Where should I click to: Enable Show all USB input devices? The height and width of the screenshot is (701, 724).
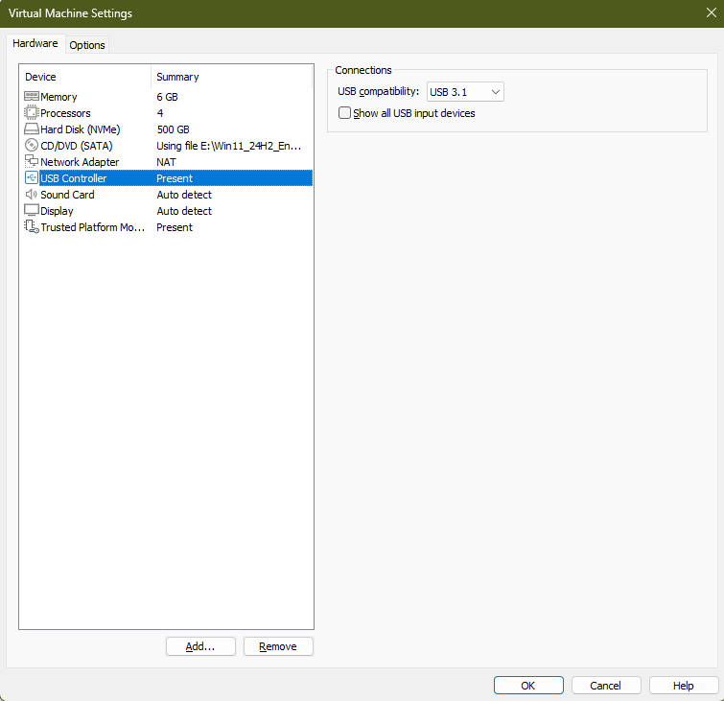click(x=344, y=113)
